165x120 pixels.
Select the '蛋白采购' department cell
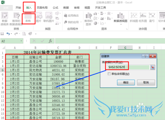click(80, 66)
